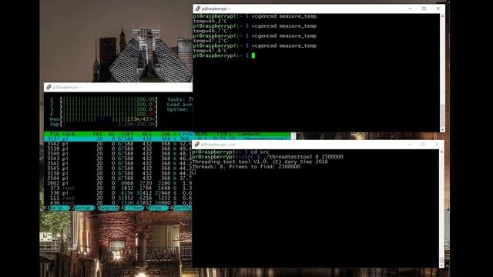The width and height of the screenshot is (493, 277).
Task: Sort htop by the USER column header
Action: (x=69, y=134)
